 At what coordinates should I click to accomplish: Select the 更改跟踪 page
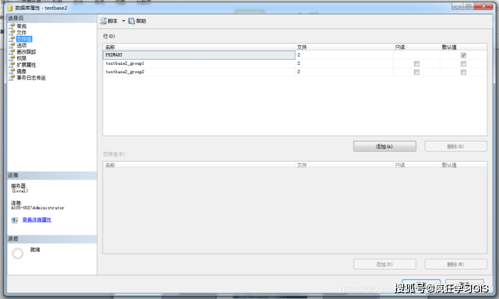tap(26, 52)
